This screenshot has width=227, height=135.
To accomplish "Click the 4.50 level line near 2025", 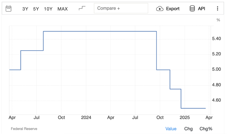I will [193, 108].
